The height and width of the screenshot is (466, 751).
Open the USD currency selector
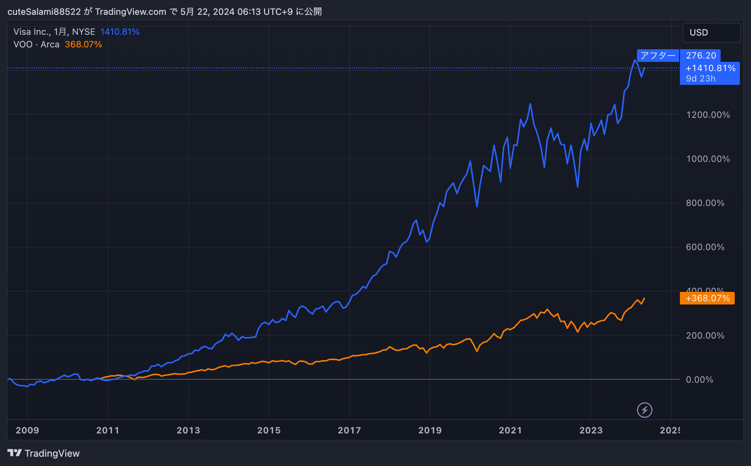pyautogui.click(x=711, y=33)
